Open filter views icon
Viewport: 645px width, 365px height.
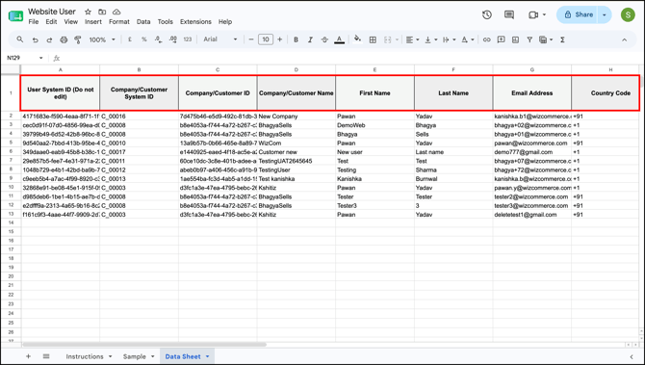coord(546,39)
